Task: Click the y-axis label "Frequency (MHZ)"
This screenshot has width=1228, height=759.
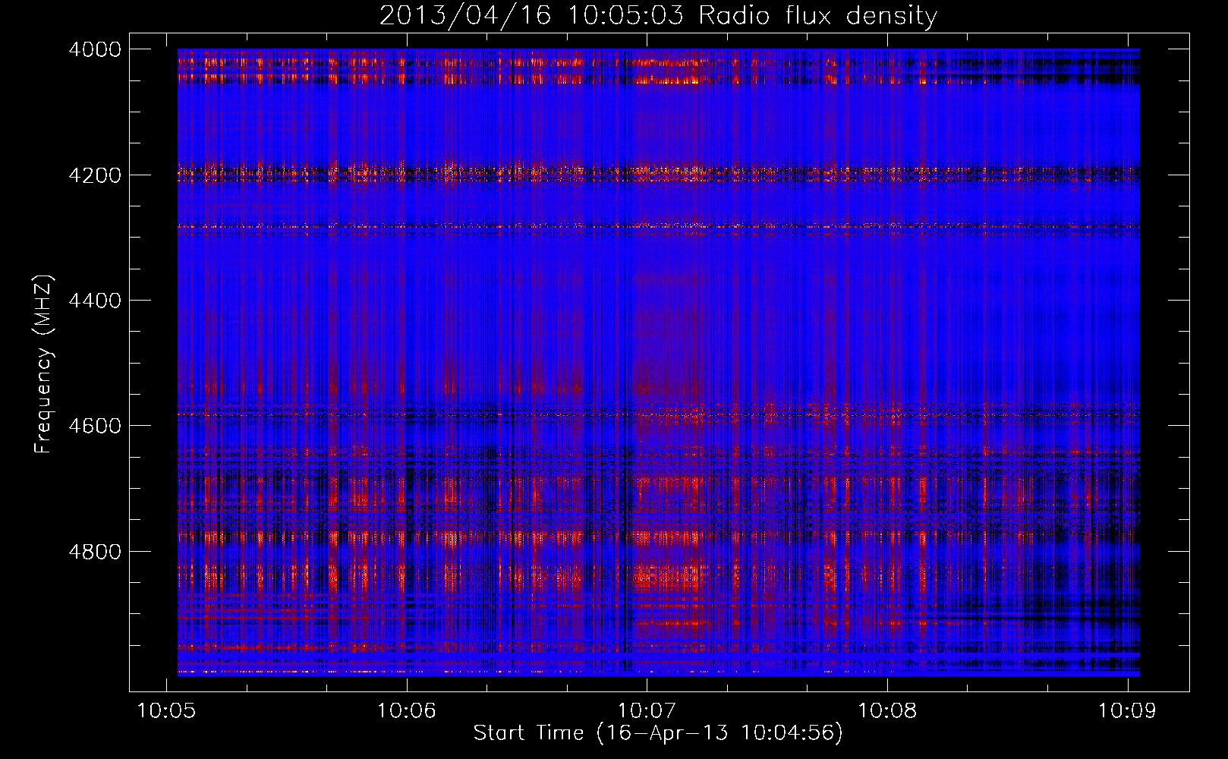Action: click(44, 364)
